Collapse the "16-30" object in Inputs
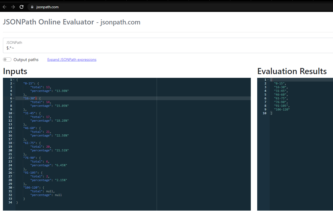The image size is (333, 213). tap(13, 98)
